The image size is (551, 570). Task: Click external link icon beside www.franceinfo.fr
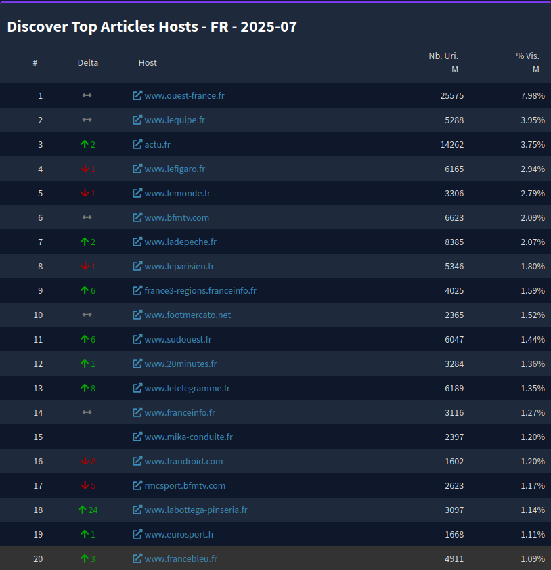(x=137, y=412)
